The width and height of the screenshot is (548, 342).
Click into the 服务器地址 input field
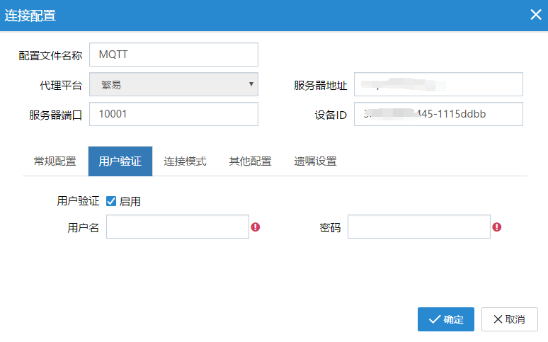pos(438,84)
